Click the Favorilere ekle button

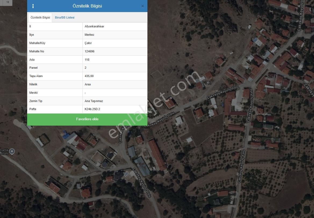(87, 119)
